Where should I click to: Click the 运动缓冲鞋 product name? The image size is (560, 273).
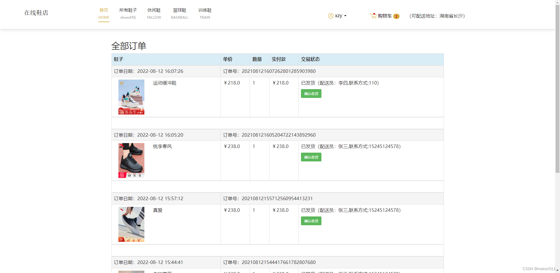(x=165, y=83)
